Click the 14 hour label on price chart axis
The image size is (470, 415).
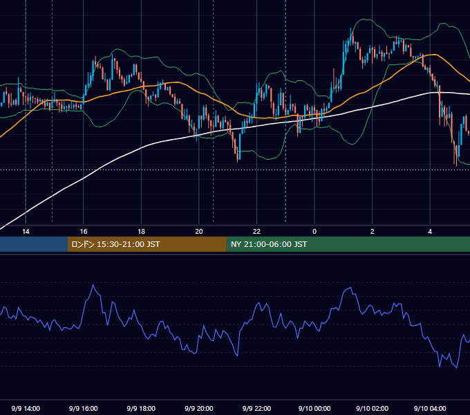tap(26, 232)
